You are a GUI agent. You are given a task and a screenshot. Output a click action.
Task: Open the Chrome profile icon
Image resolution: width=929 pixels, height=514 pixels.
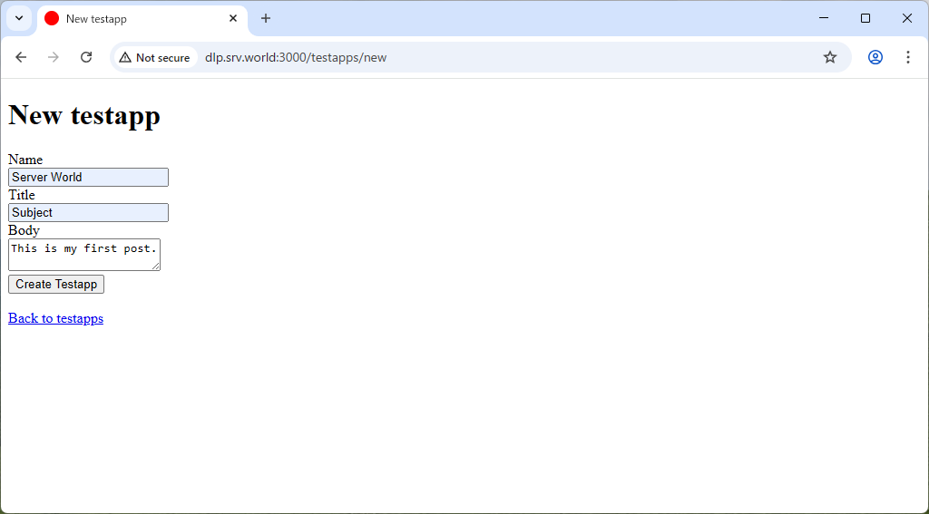click(x=875, y=57)
